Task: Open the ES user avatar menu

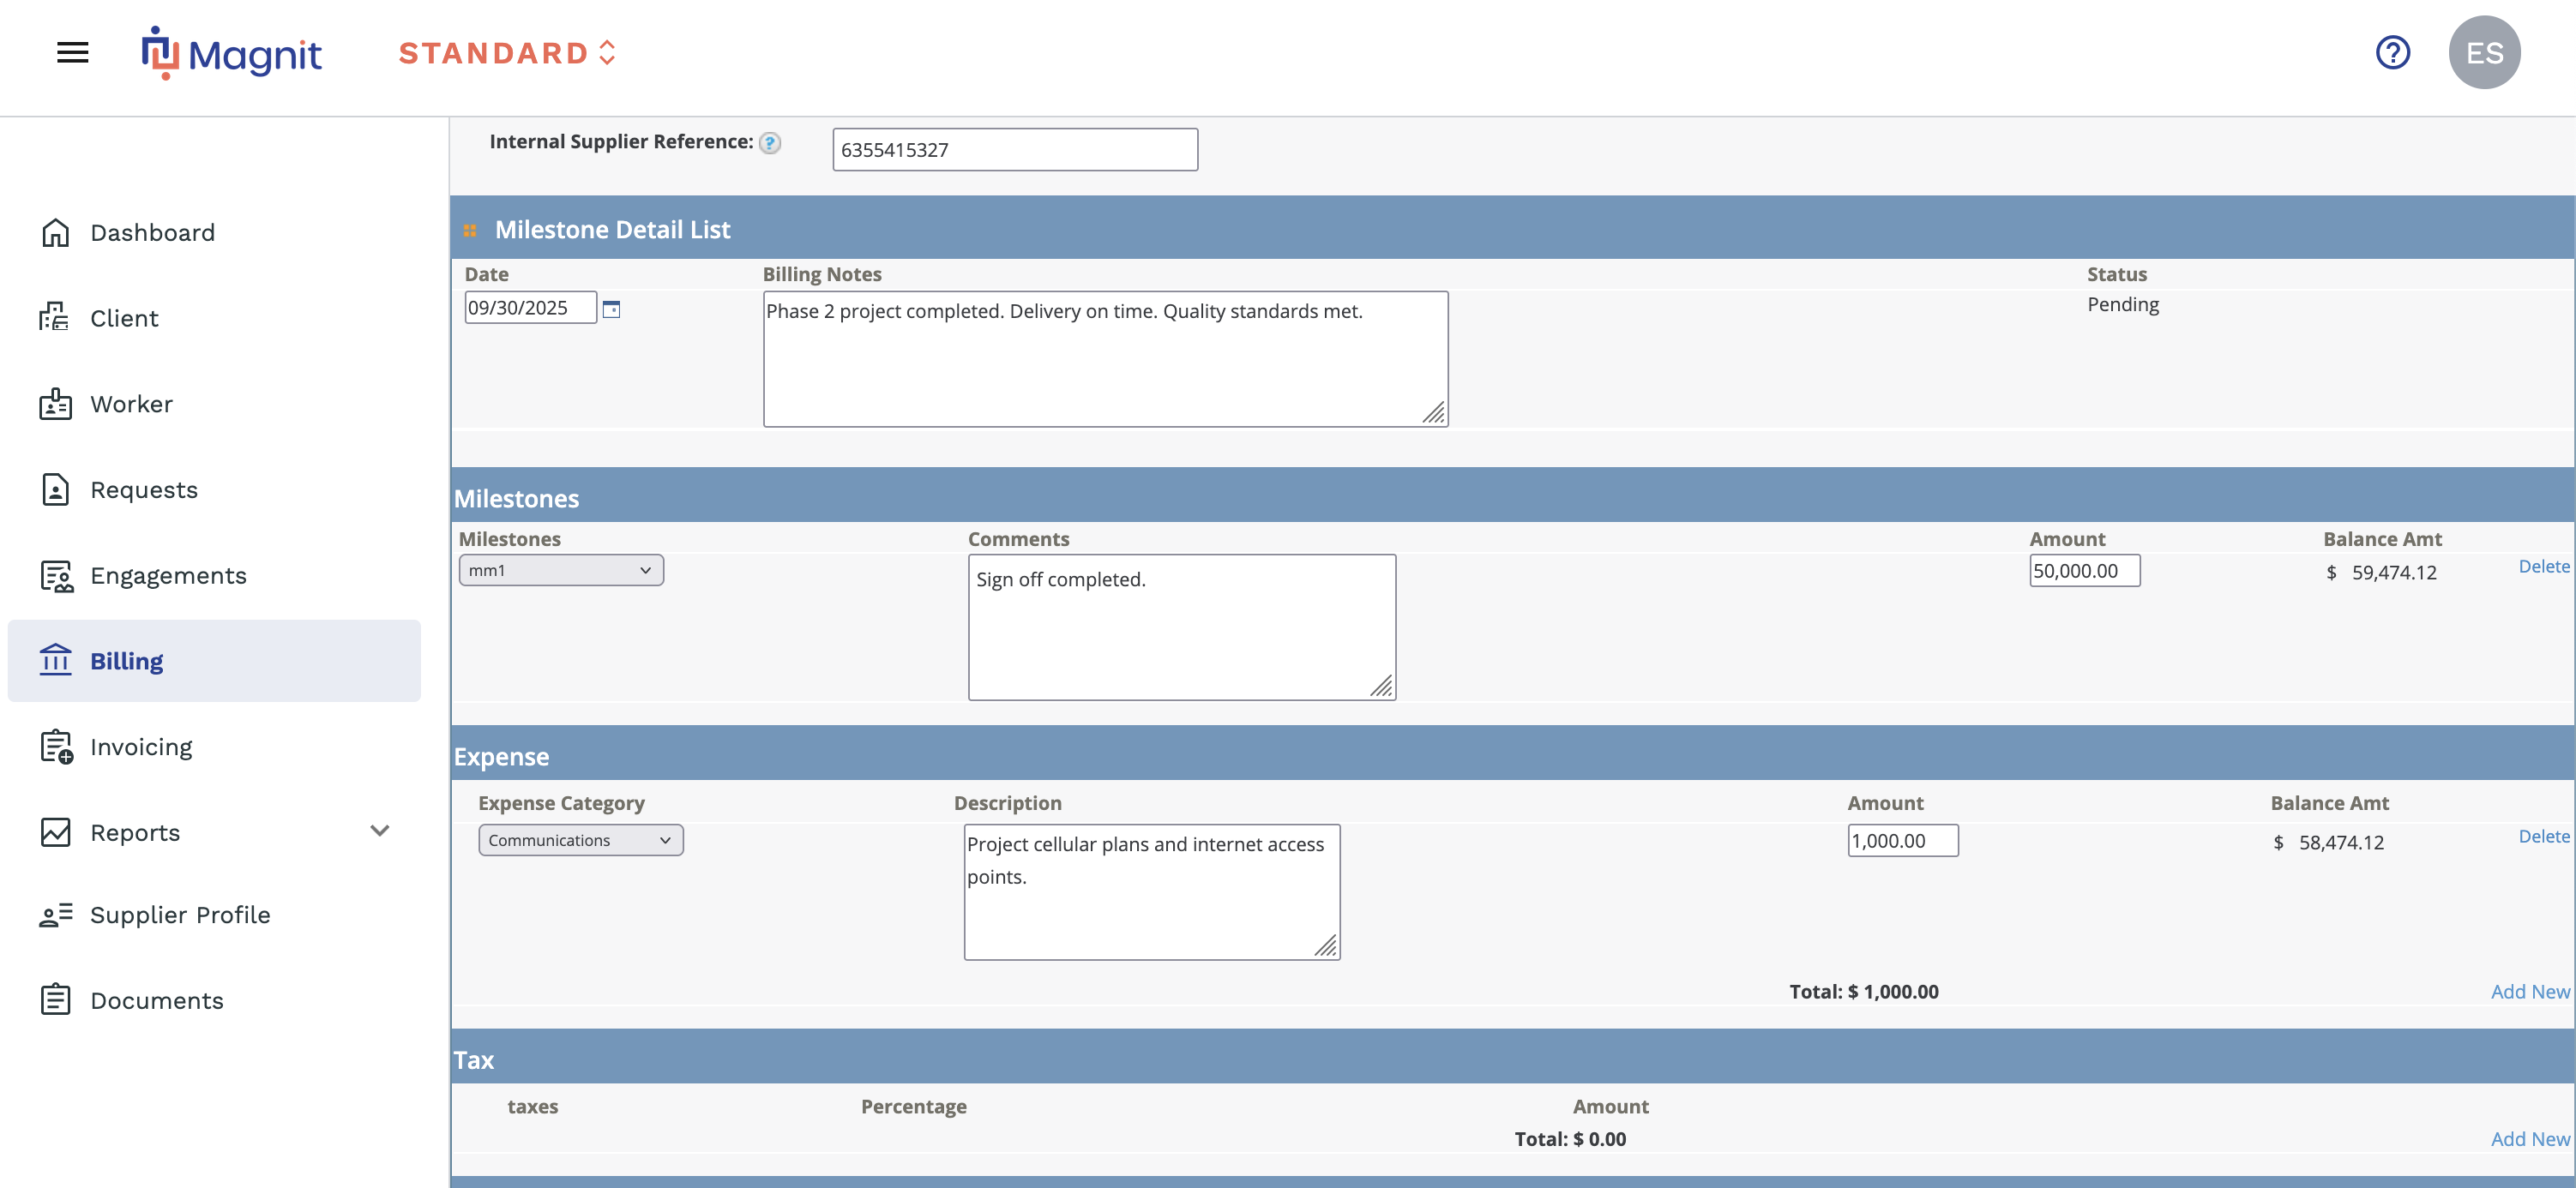Action: [2483, 52]
